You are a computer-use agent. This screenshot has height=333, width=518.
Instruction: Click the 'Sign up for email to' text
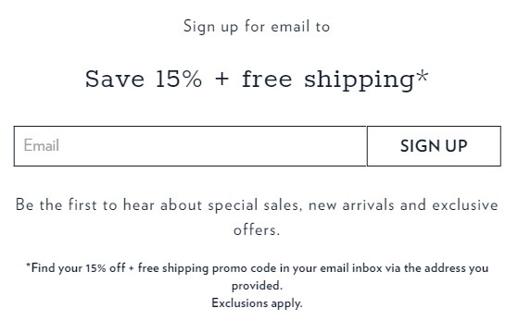tap(257, 27)
